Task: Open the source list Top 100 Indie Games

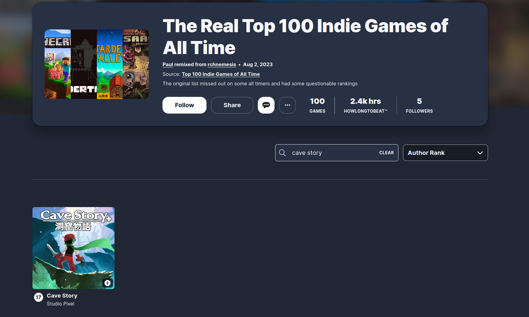Action: (x=221, y=74)
